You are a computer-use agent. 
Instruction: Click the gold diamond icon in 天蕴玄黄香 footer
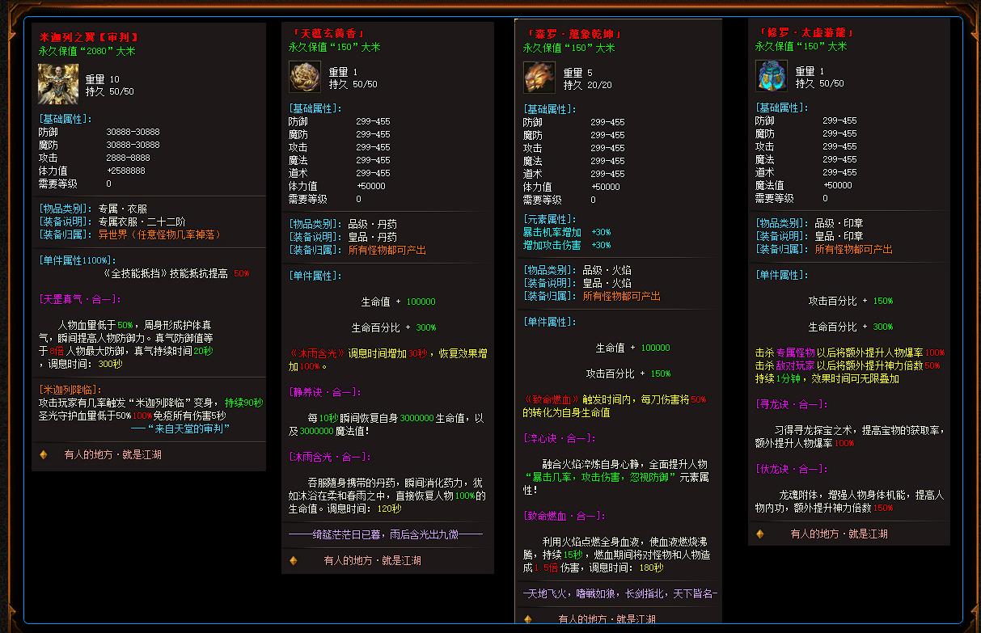294,560
